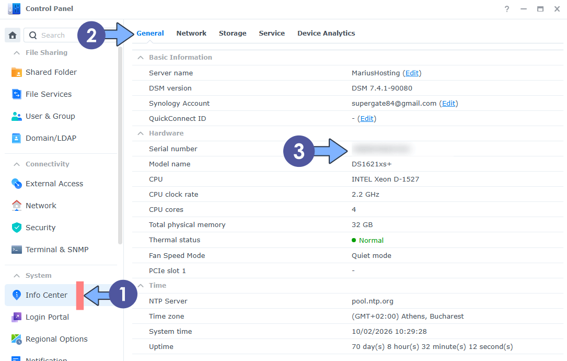Open File Services settings
Screen dimensions: 567x361
click(x=49, y=94)
